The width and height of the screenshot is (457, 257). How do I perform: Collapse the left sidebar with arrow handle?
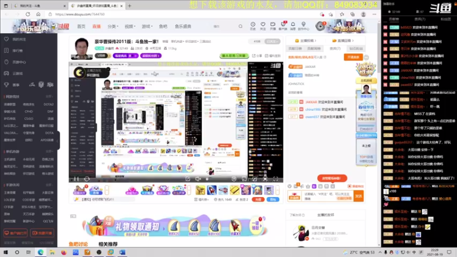click(x=58, y=140)
